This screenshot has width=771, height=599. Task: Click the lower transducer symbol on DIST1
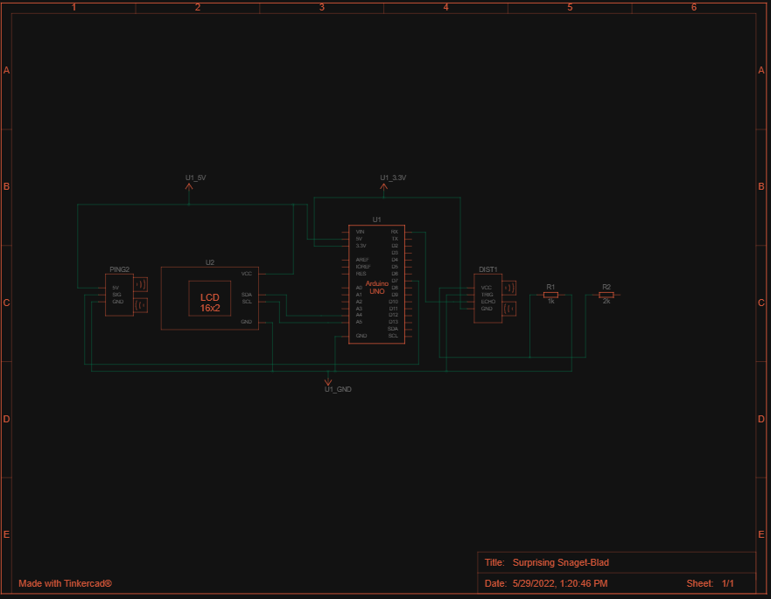click(509, 309)
